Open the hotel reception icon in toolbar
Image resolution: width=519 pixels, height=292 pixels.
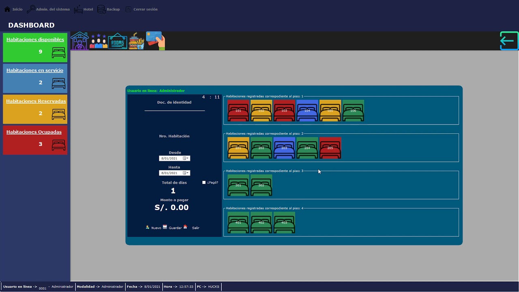tap(80, 41)
